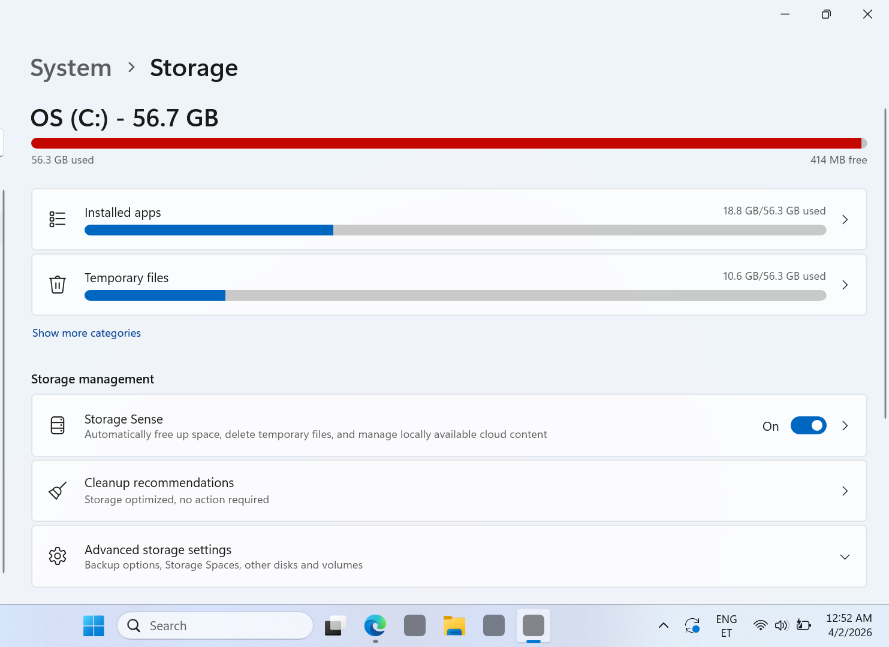This screenshot has width=889, height=647.
Task: Click the battery icon in system tray
Action: click(803, 625)
